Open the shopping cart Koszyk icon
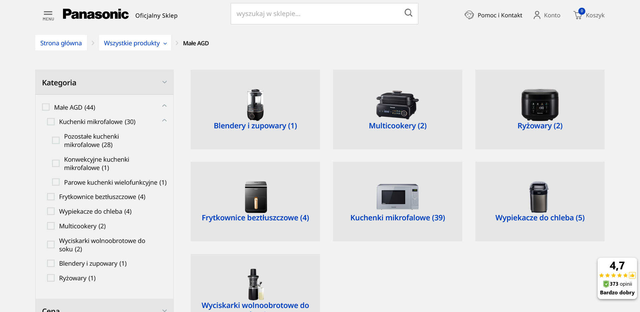This screenshot has height=312, width=640. point(578,15)
